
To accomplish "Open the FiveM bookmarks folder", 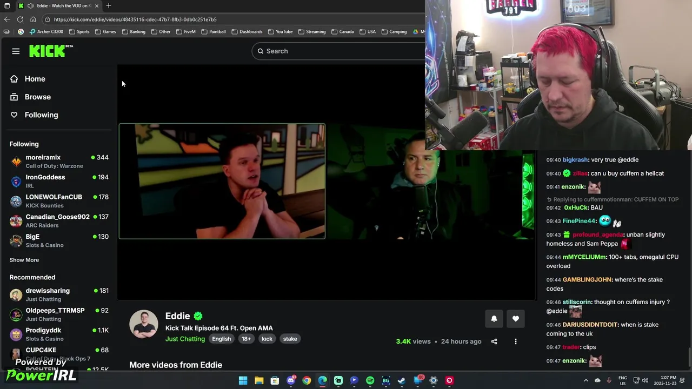I will coord(185,31).
